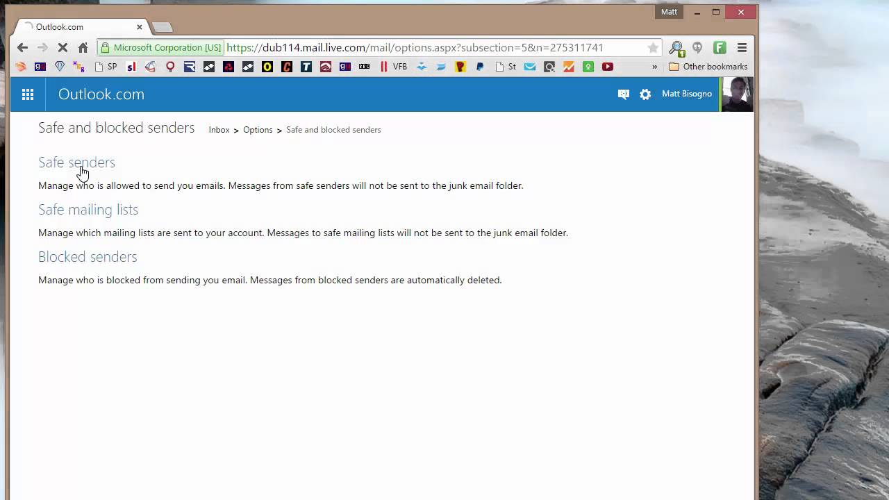Open the Blocked senders link
The image size is (889, 500).
tap(88, 257)
